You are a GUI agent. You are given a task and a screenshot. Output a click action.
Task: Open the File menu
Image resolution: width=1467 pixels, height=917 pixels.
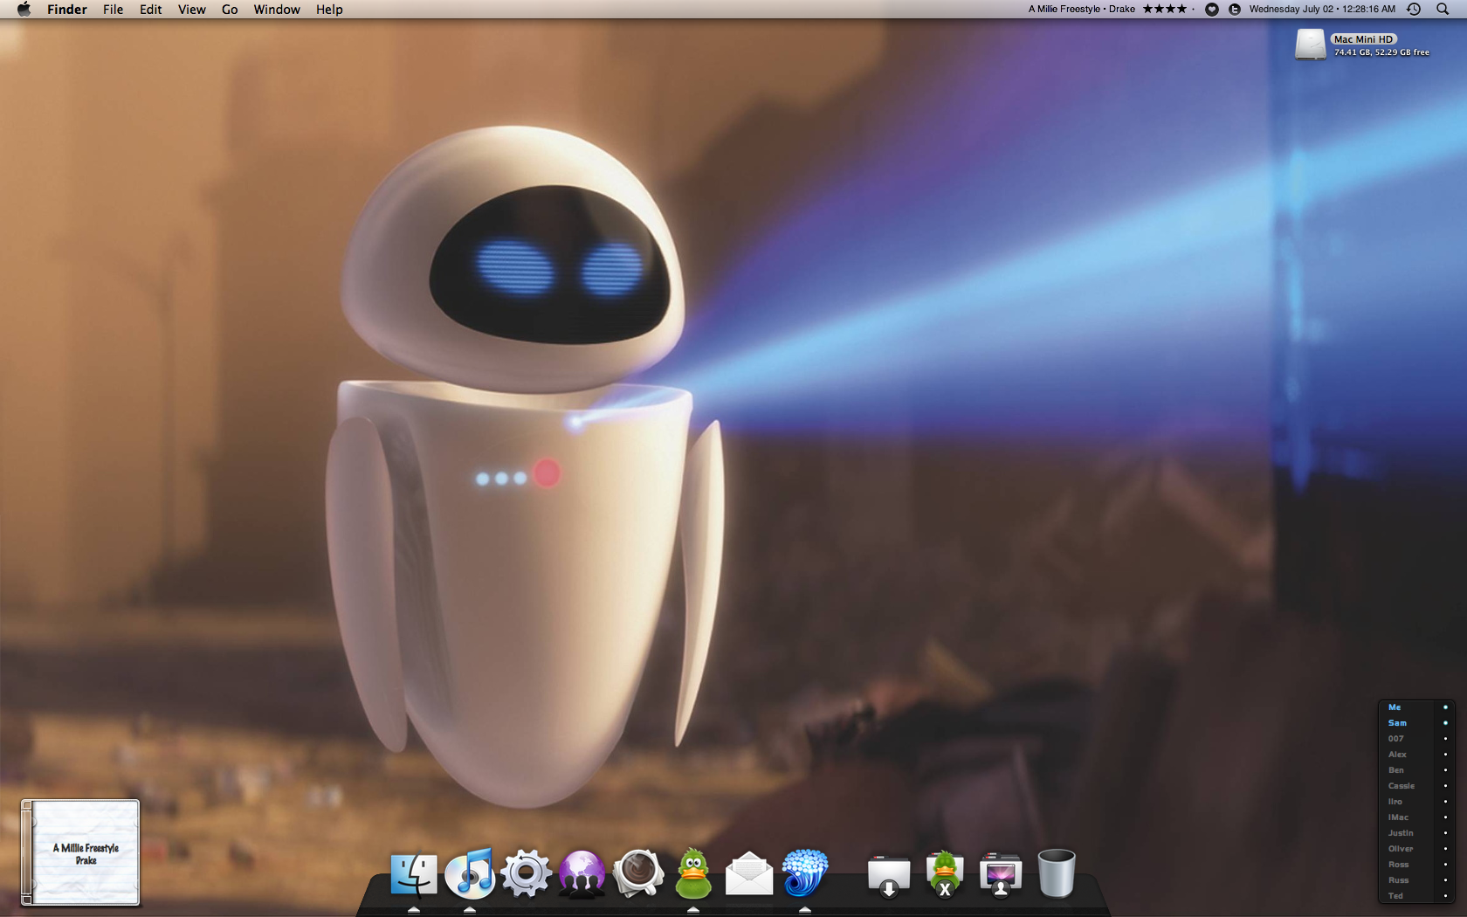(x=113, y=10)
